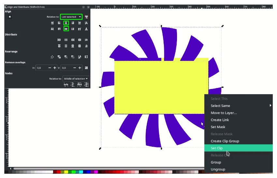The width and height of the screenshot is (277, 178).
Task: Increase horizontal overlap gap (H plus)
Action: pyautogui.click(x=55, y=68)
